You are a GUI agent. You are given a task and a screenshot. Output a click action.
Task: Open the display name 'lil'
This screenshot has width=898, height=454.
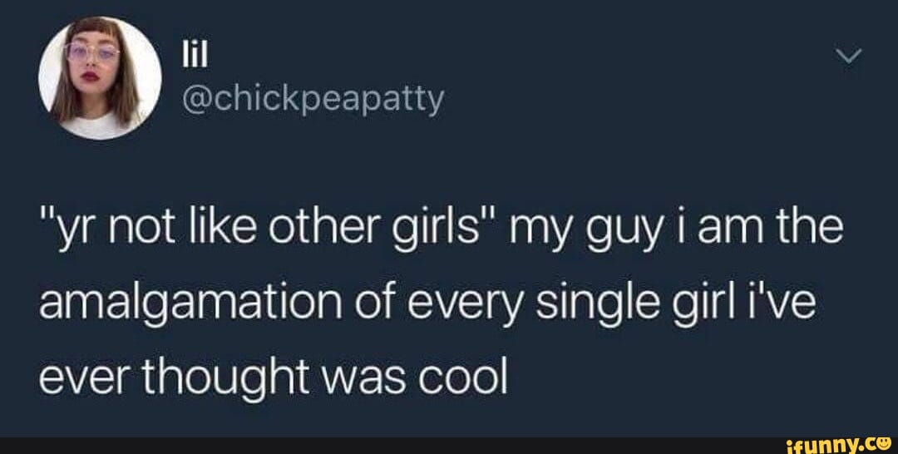[189, 56]
